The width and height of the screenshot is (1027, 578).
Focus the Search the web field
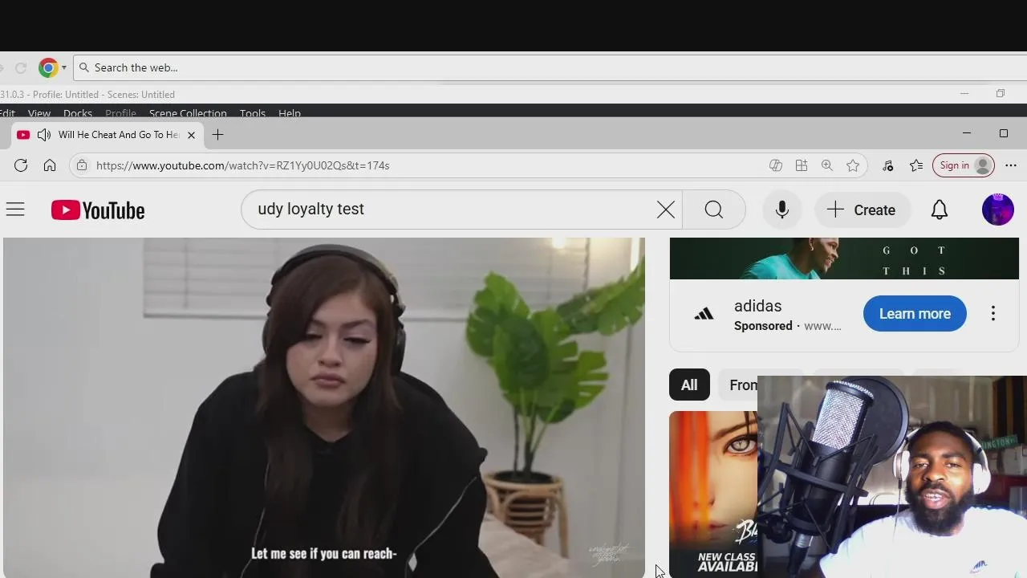click(550, 67)
